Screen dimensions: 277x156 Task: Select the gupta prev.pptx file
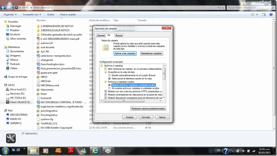[49, 73]
